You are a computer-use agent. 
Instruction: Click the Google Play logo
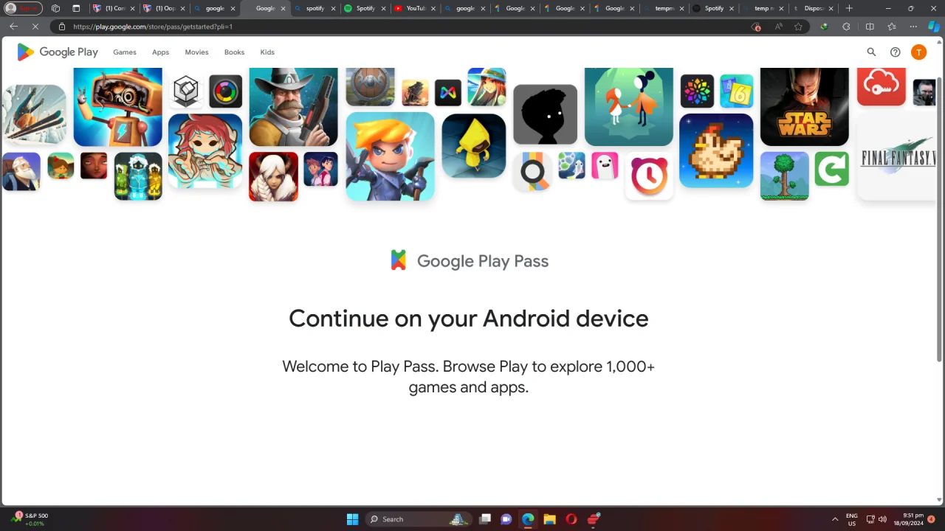(x=58, y=52)
